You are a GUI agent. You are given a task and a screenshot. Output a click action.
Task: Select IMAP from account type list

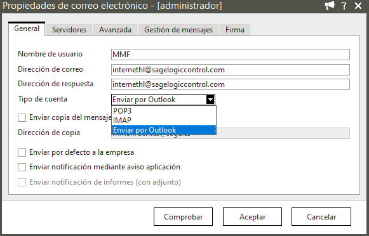(x=164, y=121)
